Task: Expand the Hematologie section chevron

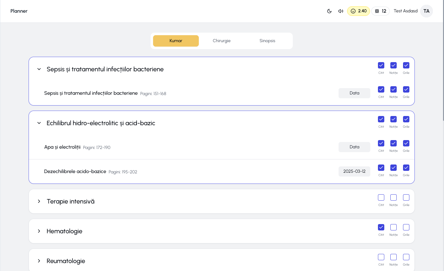Action: (39, 231)
